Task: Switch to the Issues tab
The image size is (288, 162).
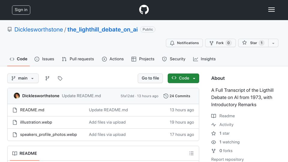Action: [x=44, y=59]
